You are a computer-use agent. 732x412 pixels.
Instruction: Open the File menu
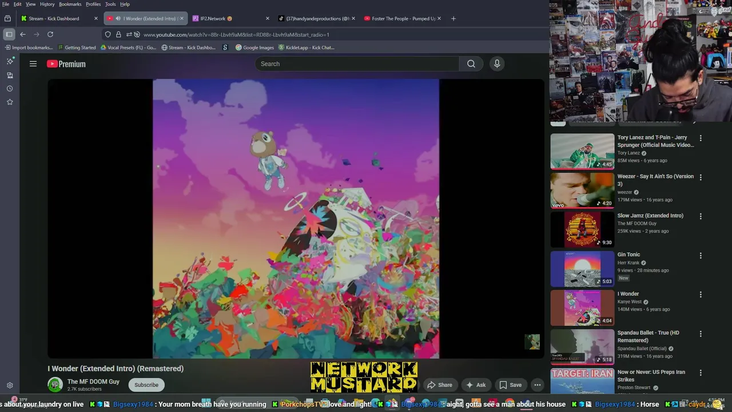tap(6, 4)
